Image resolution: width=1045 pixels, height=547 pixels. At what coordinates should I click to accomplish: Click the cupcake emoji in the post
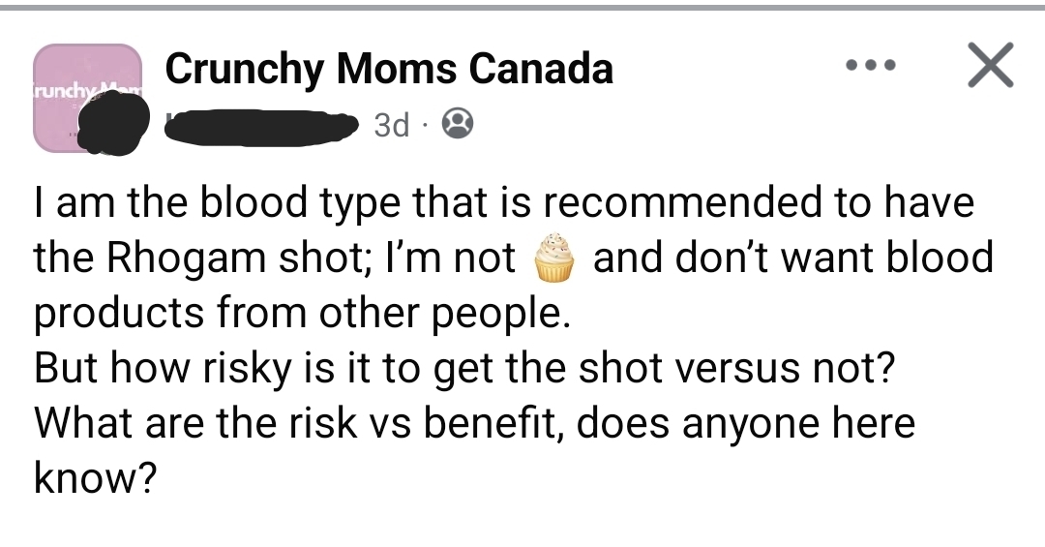click(553, 258)
